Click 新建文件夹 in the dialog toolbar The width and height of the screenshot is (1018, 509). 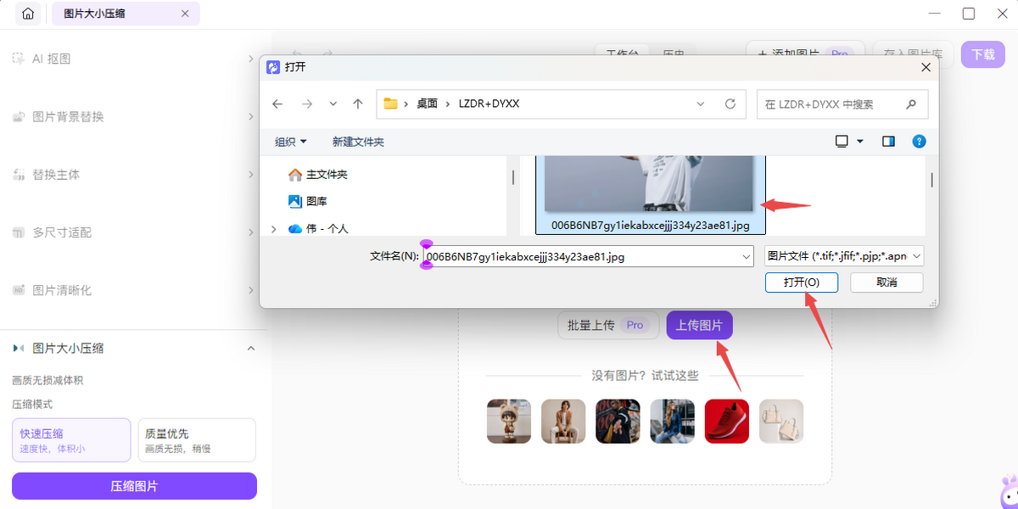click(358, 142)
